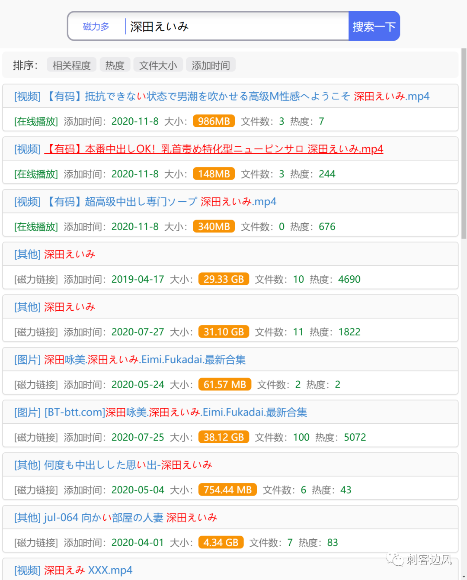Click 在线播放 for the 340MB result
The height and width of the screenshot is (580, 467).
coord(36,227)
